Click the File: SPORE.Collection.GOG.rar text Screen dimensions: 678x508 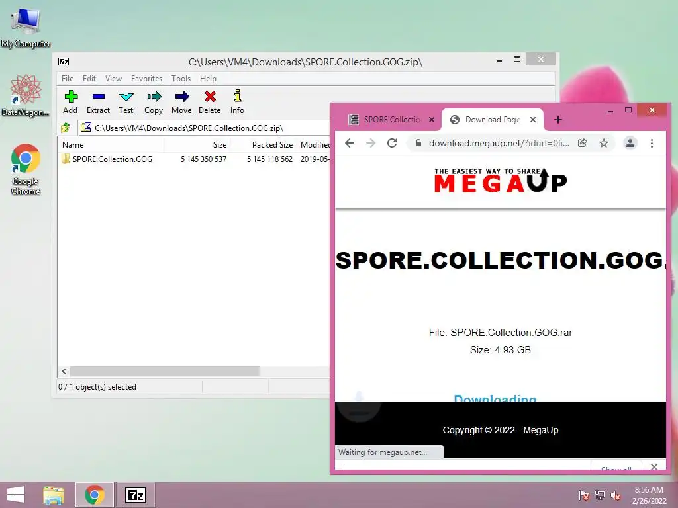[501, 333]
